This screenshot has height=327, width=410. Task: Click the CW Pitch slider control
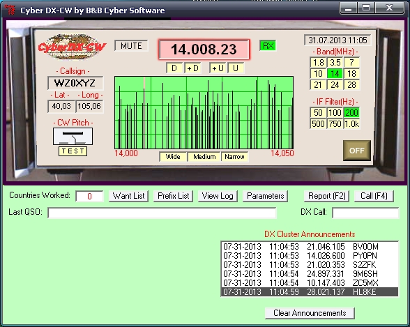click(73, 136)
